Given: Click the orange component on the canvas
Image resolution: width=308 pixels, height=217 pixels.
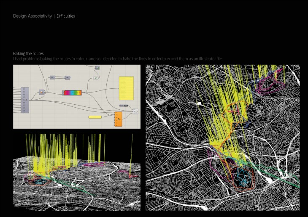Looking at the screenshot, I should [118, 119].
